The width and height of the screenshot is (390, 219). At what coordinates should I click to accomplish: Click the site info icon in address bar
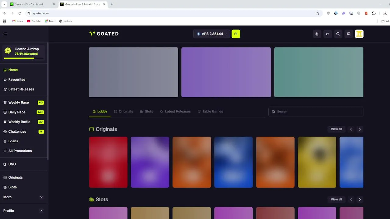pyautogui.click(x=29, y=13)
